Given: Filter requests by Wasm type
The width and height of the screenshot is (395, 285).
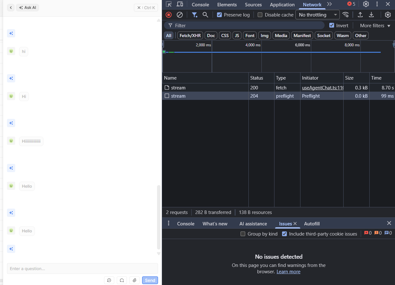Looking at the screenshot, I should pyautogui.click(x=343, y=36).
